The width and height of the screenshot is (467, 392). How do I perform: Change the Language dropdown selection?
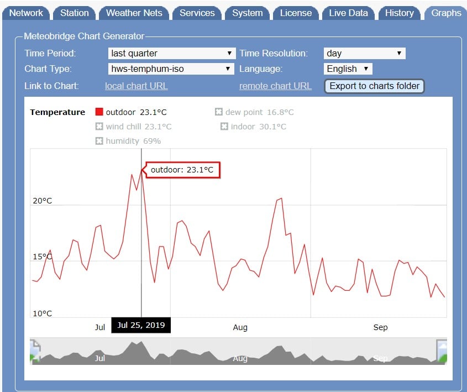pyautogui.click(x=348, y=69)
